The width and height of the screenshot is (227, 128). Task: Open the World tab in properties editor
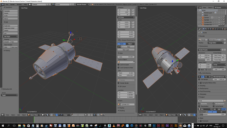(211, 29)
